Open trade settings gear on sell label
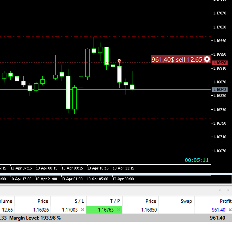This screenshot has height=236, width=232. pos(207,59)
